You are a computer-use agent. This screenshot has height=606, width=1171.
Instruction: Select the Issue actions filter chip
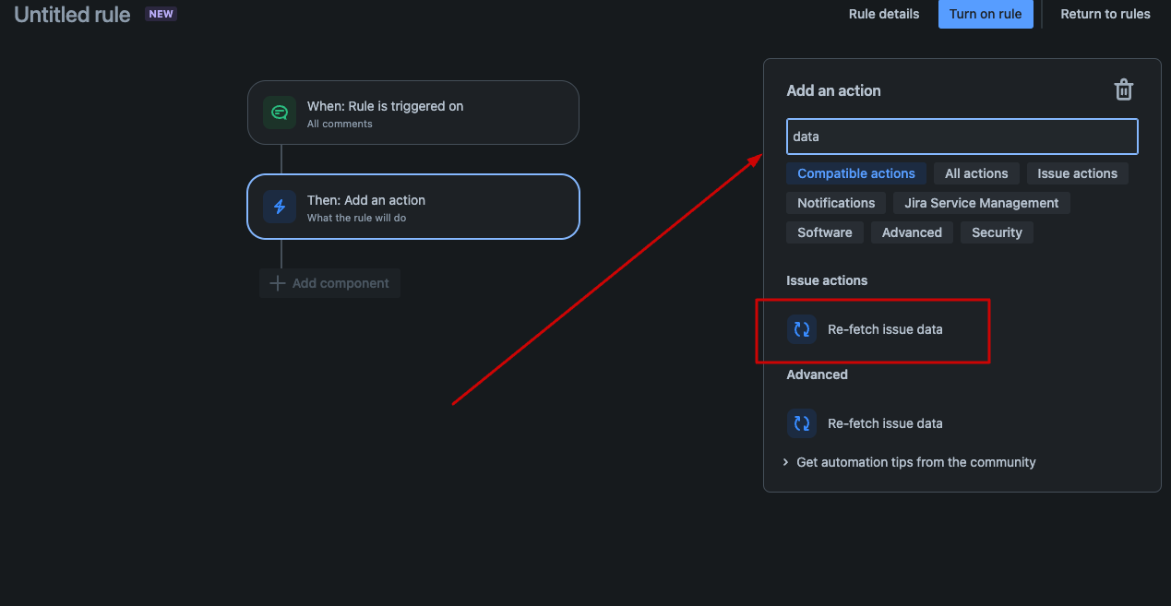click(x=1077, y=173)
